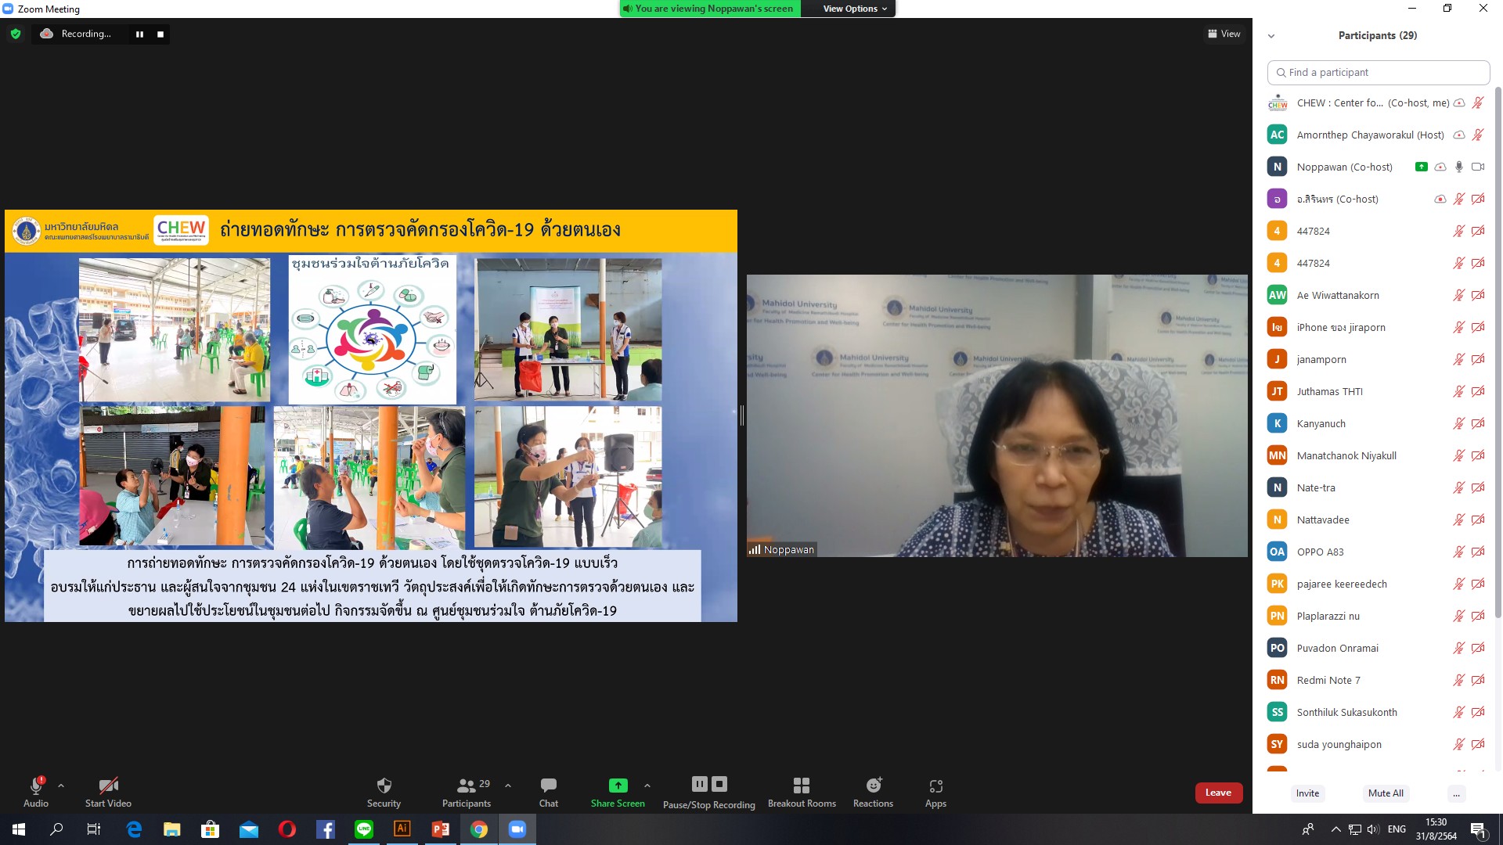Viewport: 1503px width, 845px height.
Task: Select participant Manatchanok Niyakull
Action: [1376, 455]
